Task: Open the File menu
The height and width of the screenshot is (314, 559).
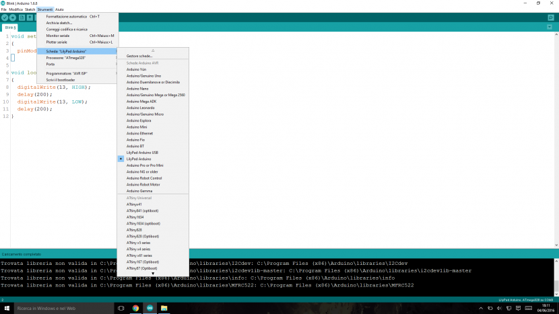Action: 3,9
